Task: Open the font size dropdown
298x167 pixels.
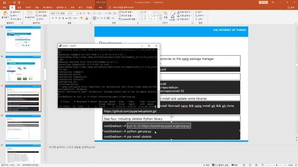Action: coord(77,13)
